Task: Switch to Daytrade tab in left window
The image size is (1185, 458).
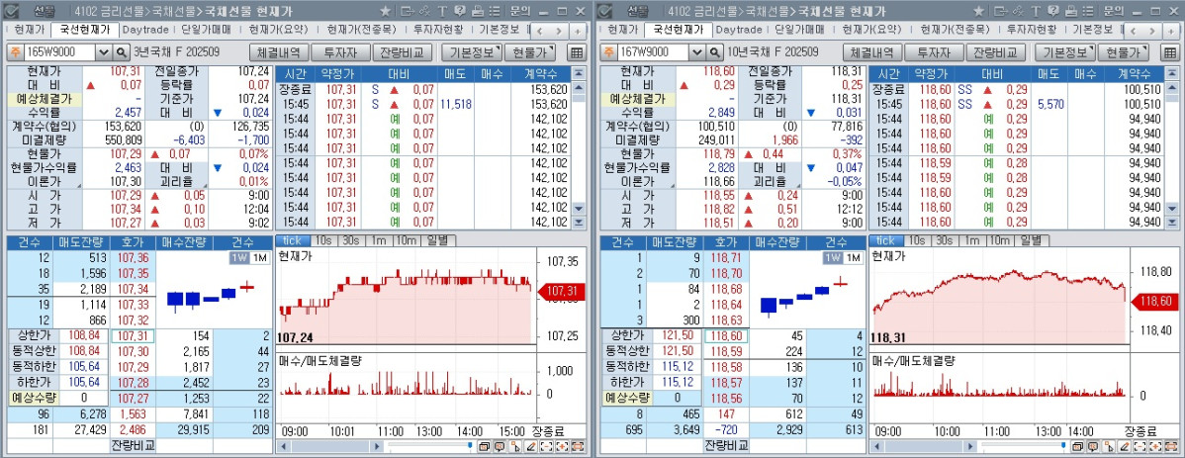Action: pos(145,30)
